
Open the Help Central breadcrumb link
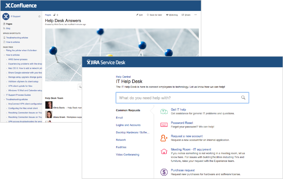coord(123,77)
